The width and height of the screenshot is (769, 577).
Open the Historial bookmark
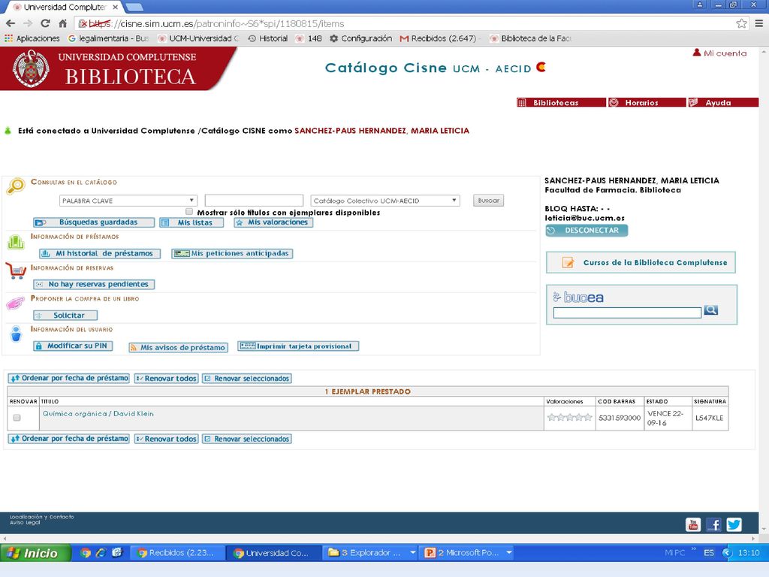click(x=268, y=38)
